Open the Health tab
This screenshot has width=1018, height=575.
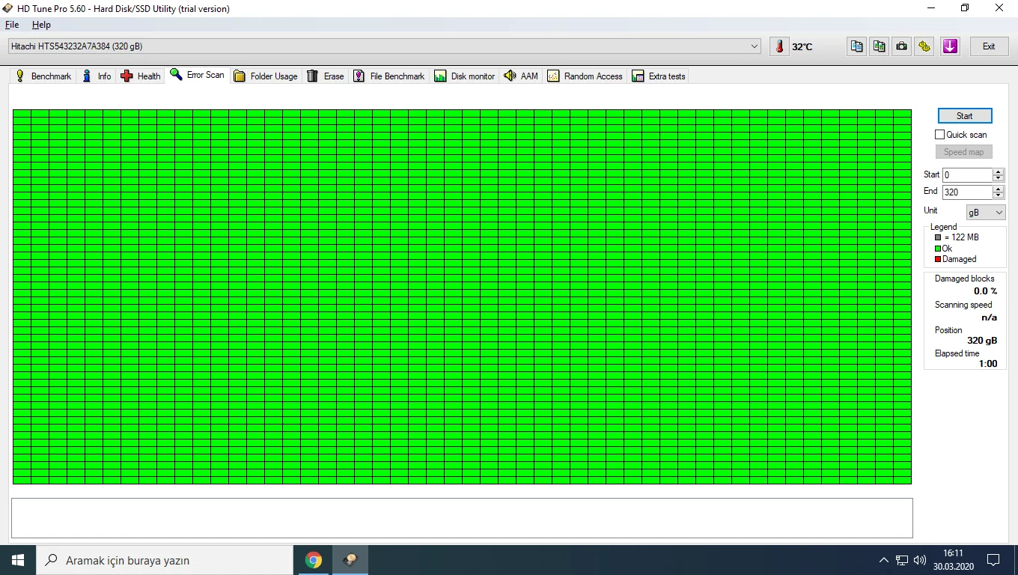coord(141,76)
